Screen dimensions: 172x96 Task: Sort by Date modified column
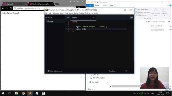tap(156, 26)
